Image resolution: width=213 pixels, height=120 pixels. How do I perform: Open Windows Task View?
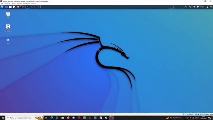46,118
